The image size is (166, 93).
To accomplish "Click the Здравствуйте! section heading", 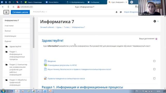I will click(x=52, y=41).
